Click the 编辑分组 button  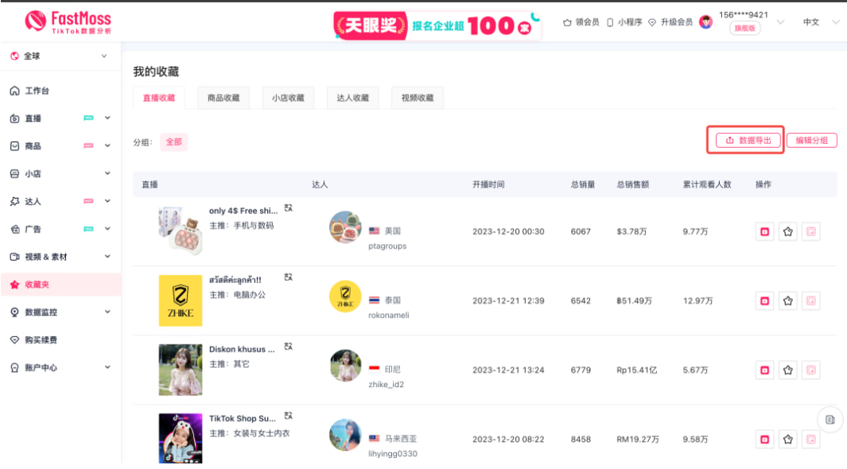[x=811, y=141]
